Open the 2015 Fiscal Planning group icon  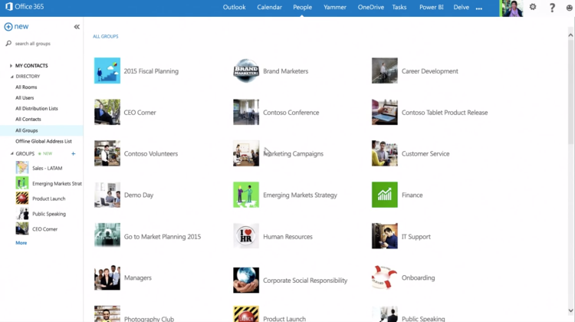107,71
